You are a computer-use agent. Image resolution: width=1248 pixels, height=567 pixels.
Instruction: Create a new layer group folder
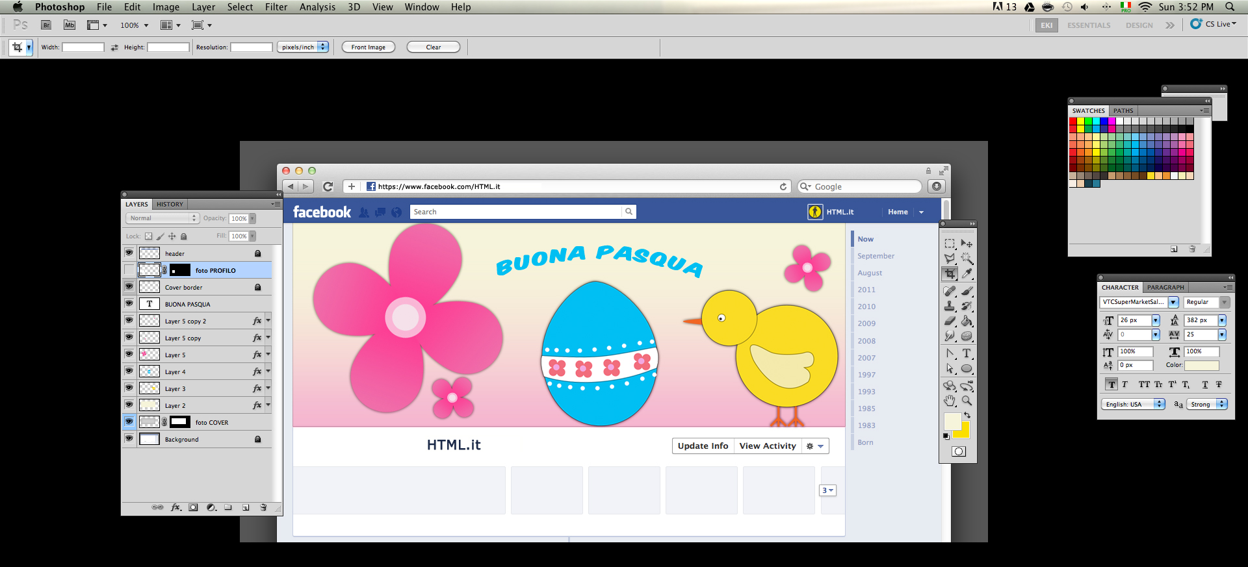coord(228,507)
